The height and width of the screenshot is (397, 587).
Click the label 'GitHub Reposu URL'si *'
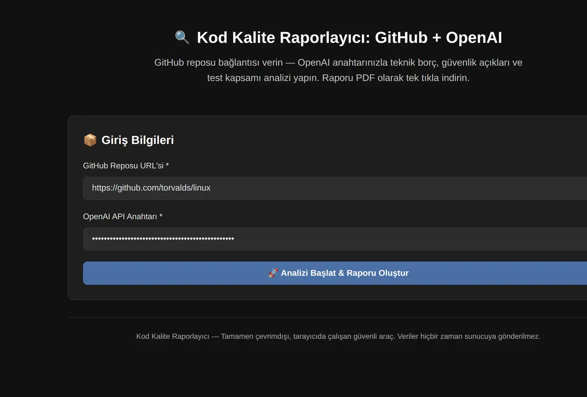126,165
